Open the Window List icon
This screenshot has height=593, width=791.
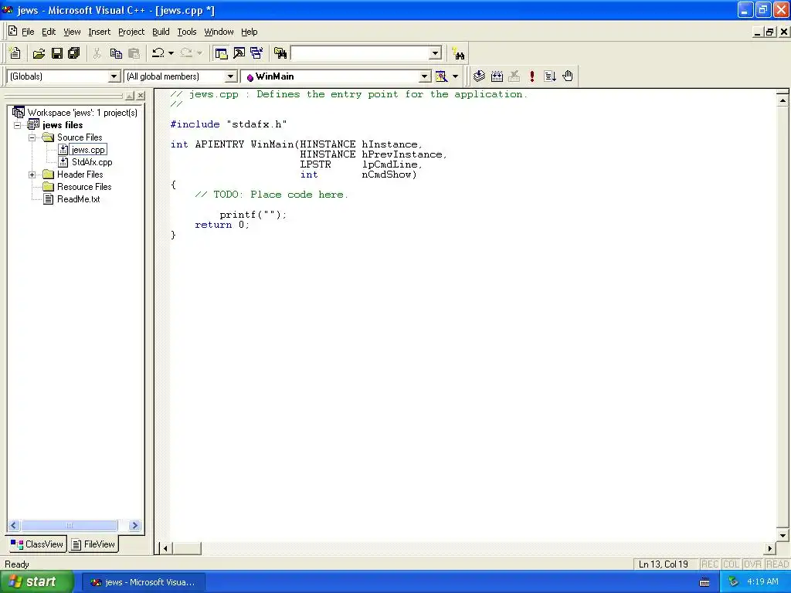tap(256, 53)
